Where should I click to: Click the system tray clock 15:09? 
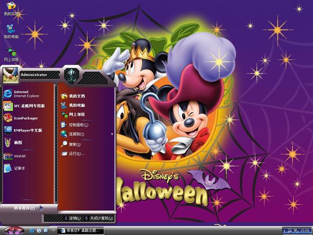305,231
